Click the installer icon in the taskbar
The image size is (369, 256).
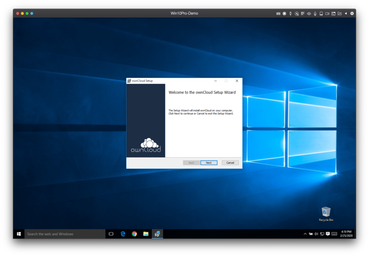pyautogui.click(x=157, y=234)
